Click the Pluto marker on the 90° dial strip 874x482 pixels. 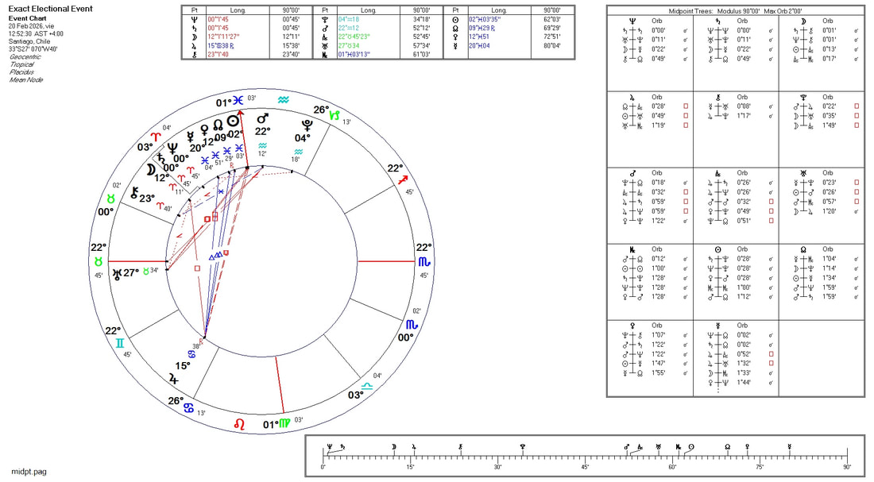click(x=522, y=449)
